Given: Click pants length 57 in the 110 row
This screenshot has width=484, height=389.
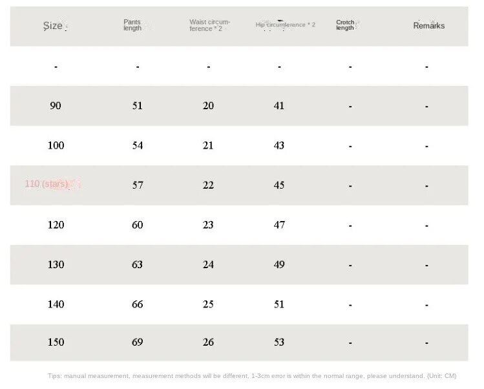Looking at the screenshot, I should click(138, 185).
